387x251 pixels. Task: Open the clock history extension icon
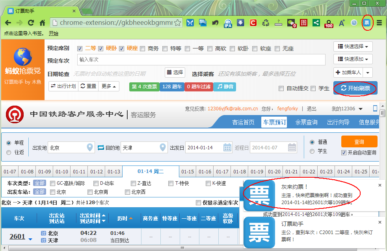354,23
